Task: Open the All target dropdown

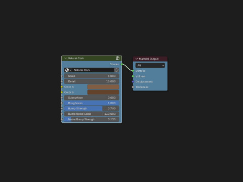Action: tap(150, 65)
